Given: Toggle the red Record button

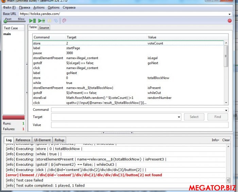Looking at the screenshot, I should pos(230,21).
